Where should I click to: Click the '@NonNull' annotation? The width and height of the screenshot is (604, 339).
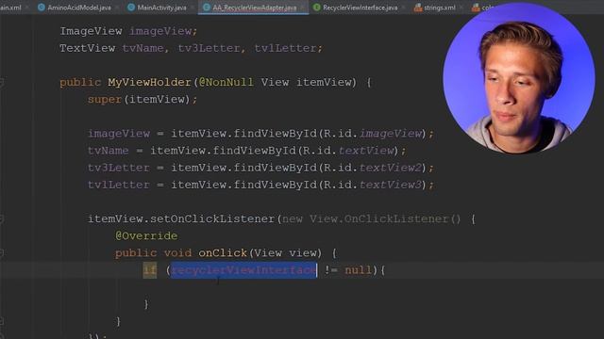point(226,82)
